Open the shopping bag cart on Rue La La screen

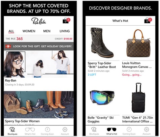tap(66, 21)
